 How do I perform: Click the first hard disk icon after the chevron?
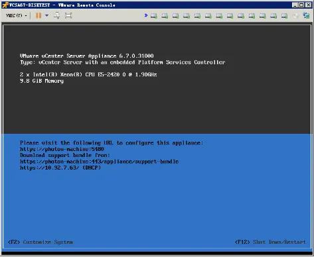click(154, 16)
